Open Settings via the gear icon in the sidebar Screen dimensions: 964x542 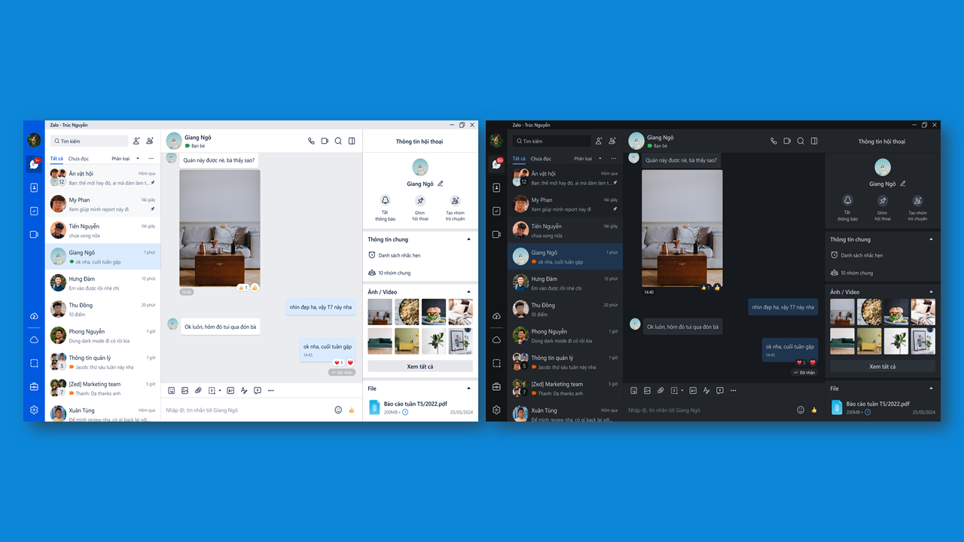click(33, 410)
